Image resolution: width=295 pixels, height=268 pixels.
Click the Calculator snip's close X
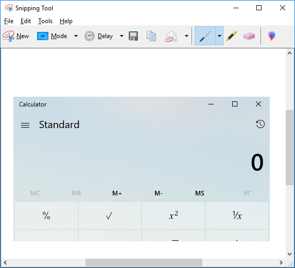(x=258, y=104)
